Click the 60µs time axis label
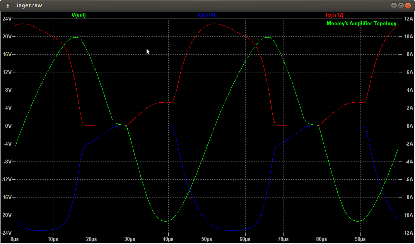This screenshot has height=244, width=415. [x=245, y=239]
